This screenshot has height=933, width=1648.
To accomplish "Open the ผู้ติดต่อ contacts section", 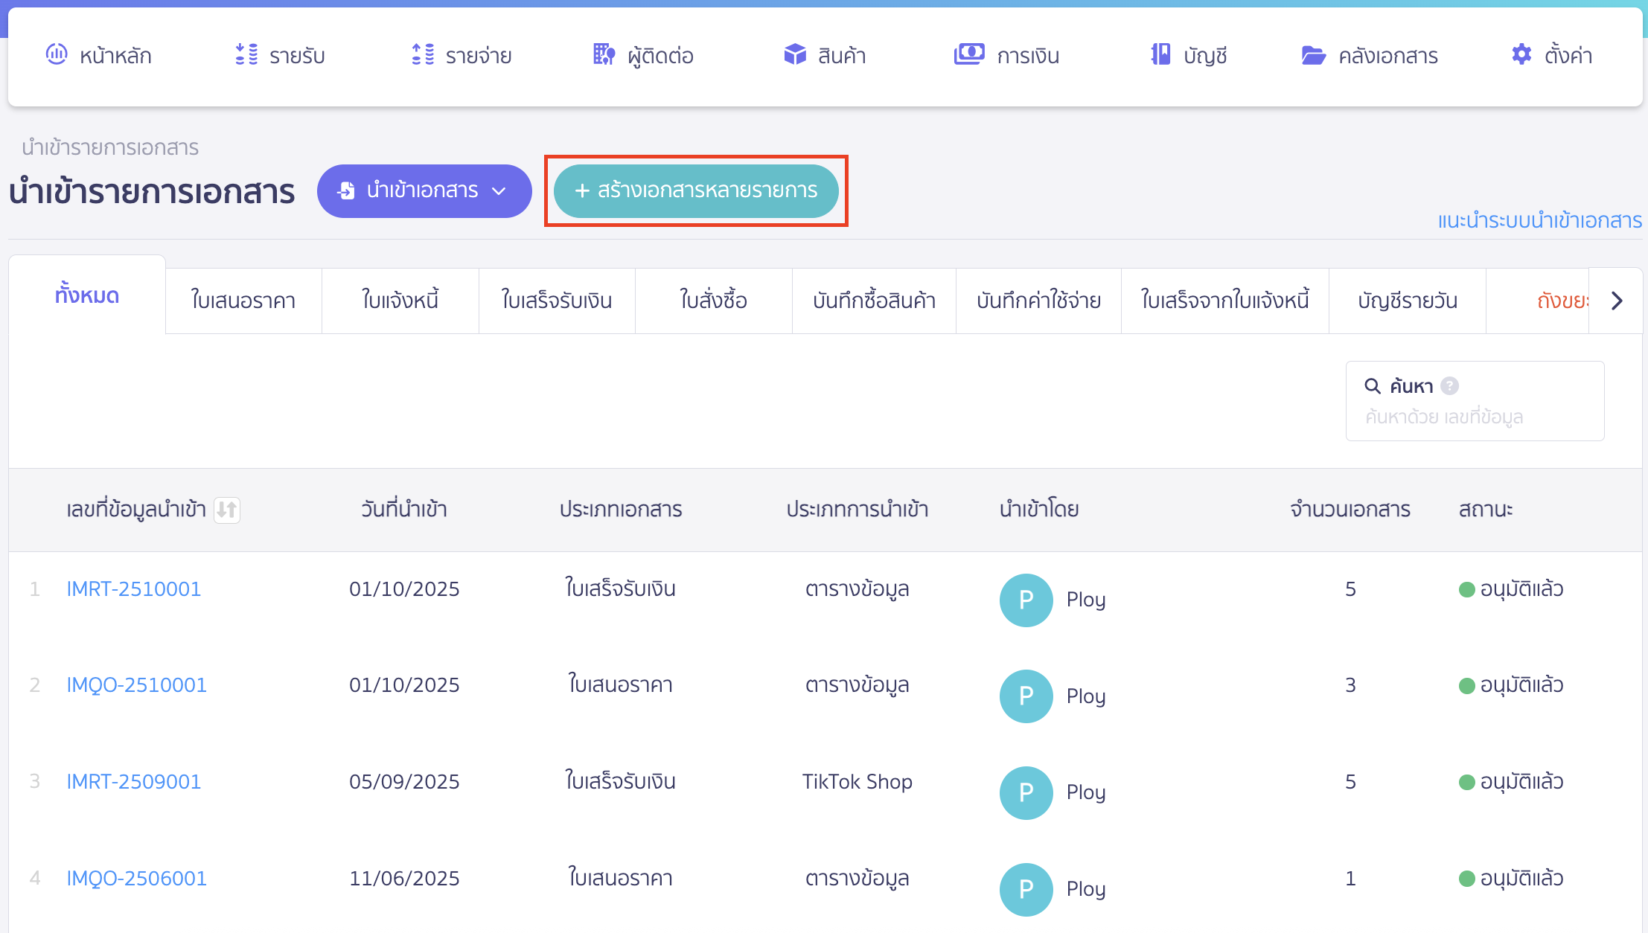I will point(643,55).
